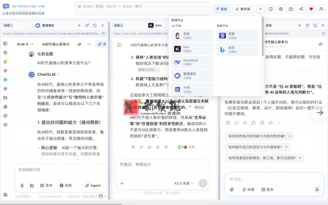Refresh the 智谱清言 panel

click(x=95, y=25)
